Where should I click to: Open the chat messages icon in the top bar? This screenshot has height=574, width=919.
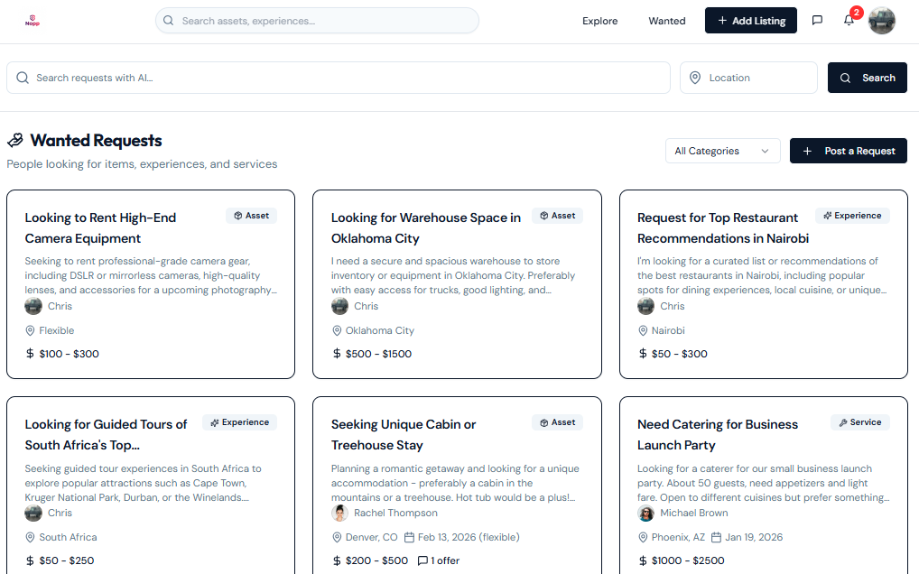[x=817, y=20]
